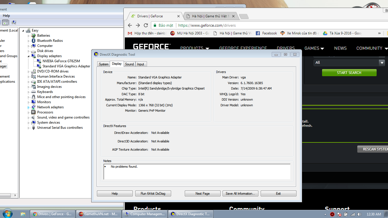388x218 pixels.
Task: Collapse the Easy root node
Action: [23, 31]
